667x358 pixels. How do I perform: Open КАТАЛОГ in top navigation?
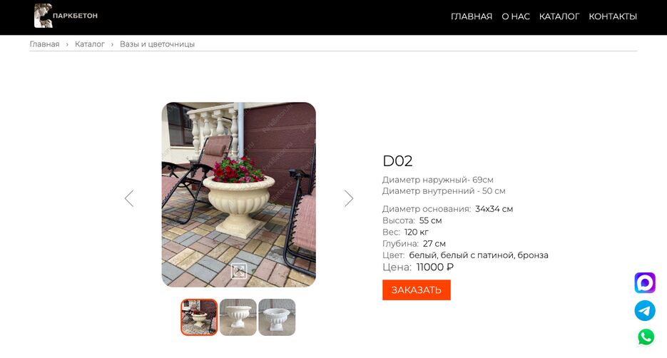(559, 16)
